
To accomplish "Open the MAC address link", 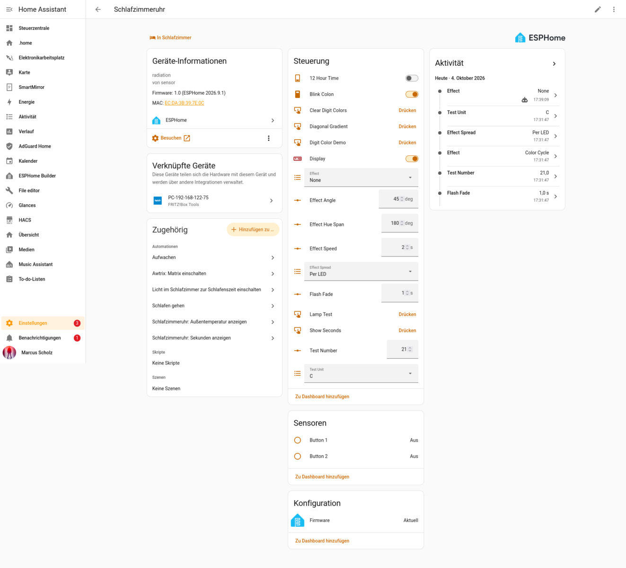I will pos(185,103).
